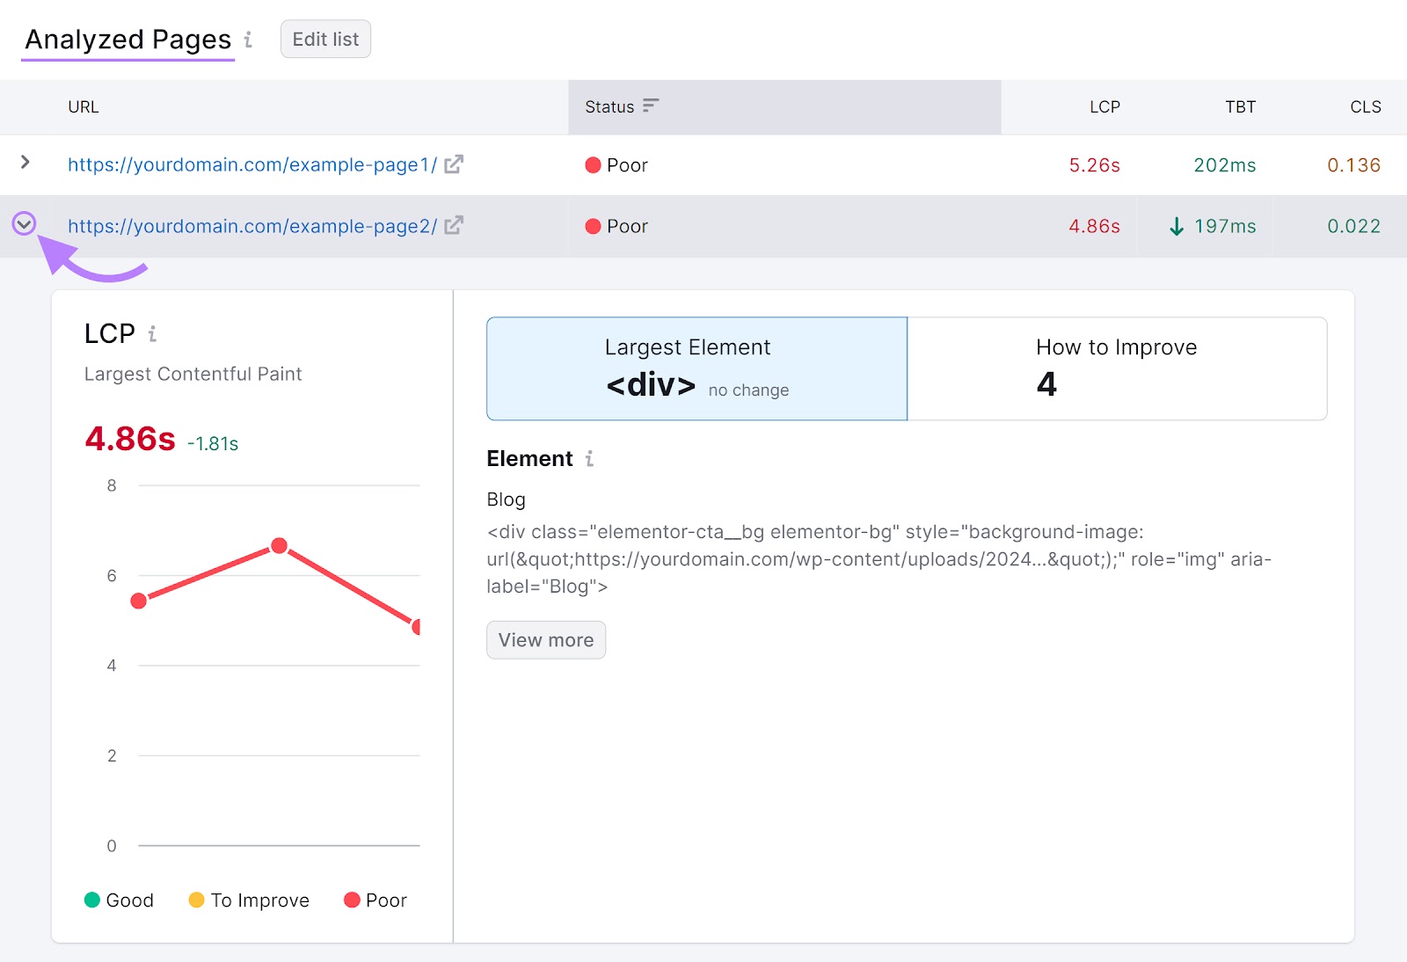Open external link icon for example-page1
Screen dimensions: 1407x962
tap(454, 164)
